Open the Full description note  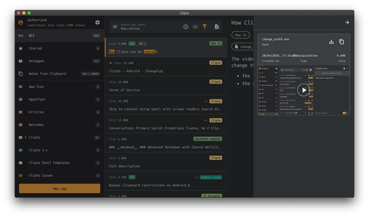pos(166,162)
